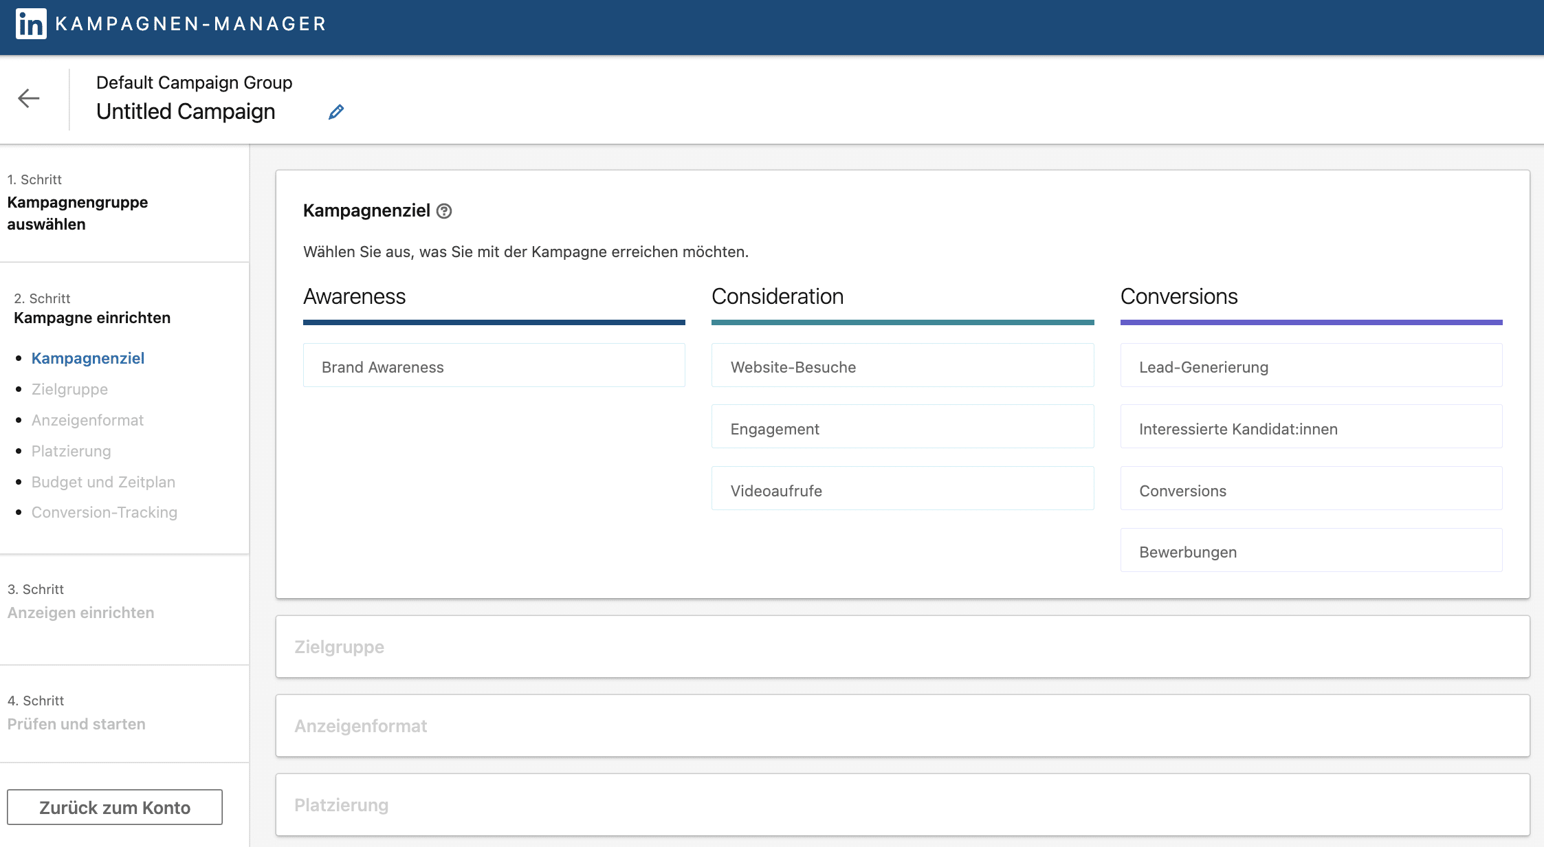Image resolution: width=1544 pixels, height=847 pixels.
Task: Select the Videoaufrufe consideration option
Action: point(901,489)
